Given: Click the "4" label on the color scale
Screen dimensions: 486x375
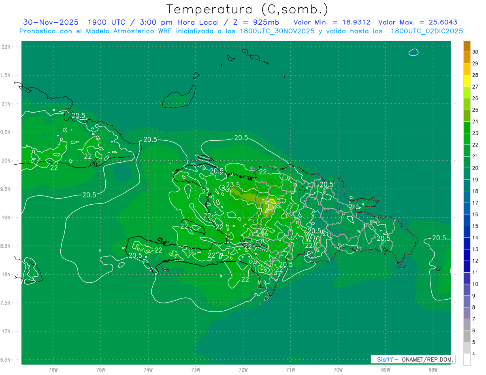Looking at the screenshot, I should click(474, 354).
